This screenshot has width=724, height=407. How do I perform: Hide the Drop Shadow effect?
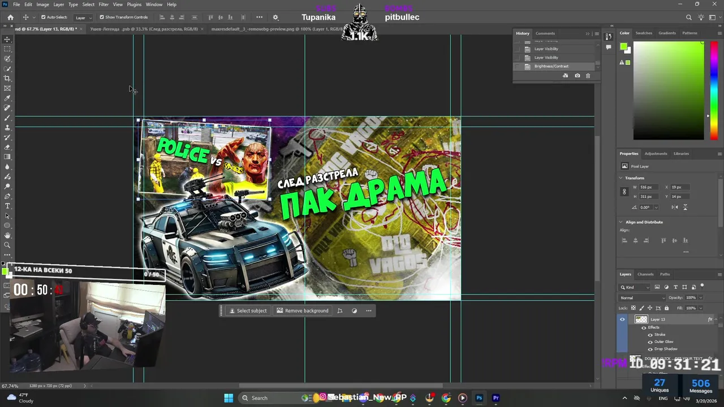650,349
